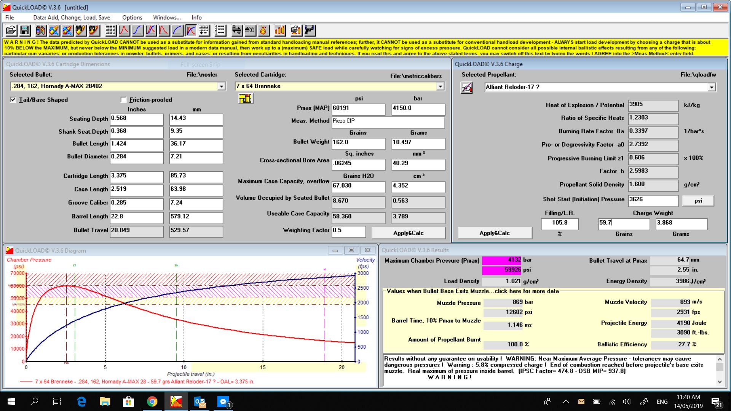Click the unit conversion arrows icon

(x=236, y=30)
